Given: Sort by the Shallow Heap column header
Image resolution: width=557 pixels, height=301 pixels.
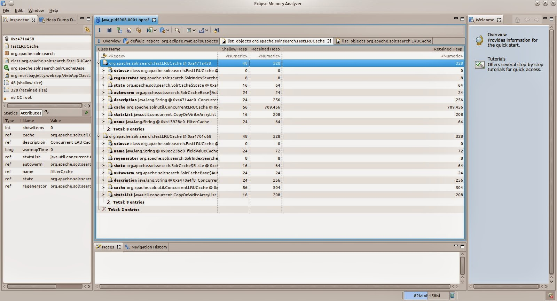Looking at the screenshot, I should [x=233, y=49].
